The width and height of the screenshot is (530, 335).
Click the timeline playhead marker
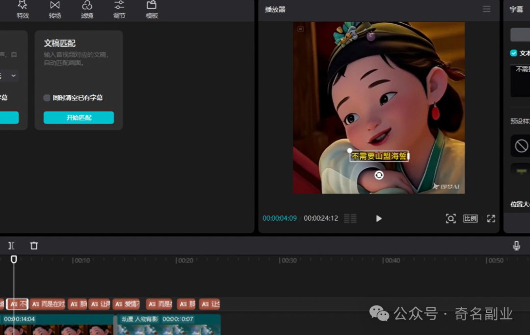(x=14, y=259)
